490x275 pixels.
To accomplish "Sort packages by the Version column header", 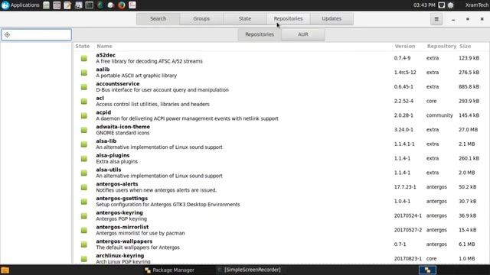I will pos(405,46).
